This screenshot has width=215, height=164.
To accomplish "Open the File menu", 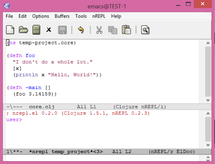I will pos(9,16).
